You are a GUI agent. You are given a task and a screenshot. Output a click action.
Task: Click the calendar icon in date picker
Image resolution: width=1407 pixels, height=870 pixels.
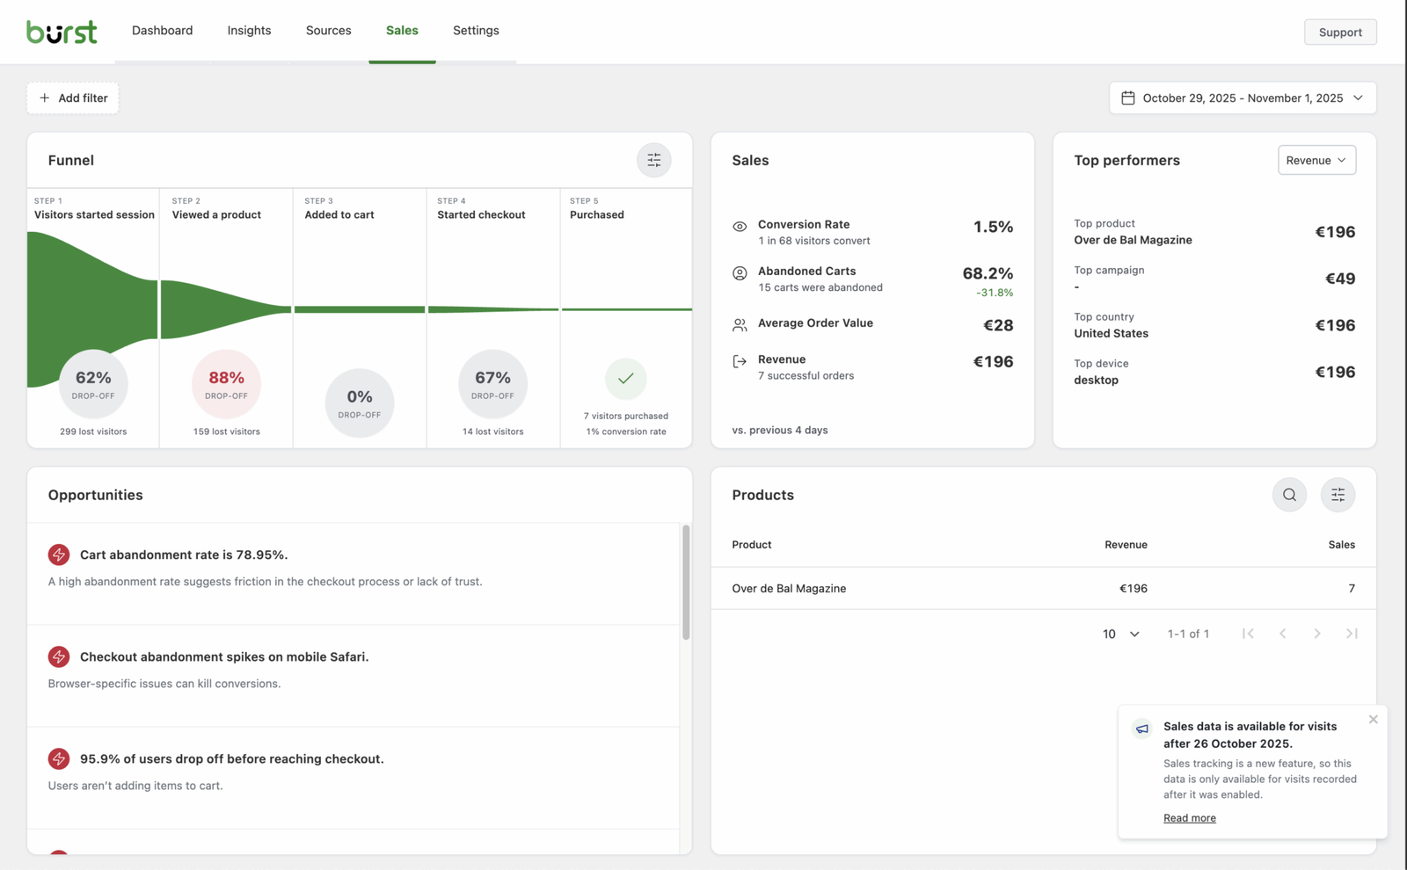(1129, 98)
